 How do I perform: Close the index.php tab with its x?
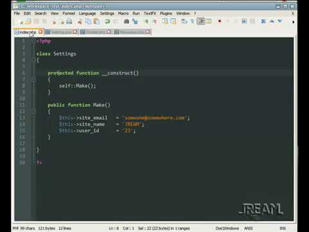click(41, 32)
